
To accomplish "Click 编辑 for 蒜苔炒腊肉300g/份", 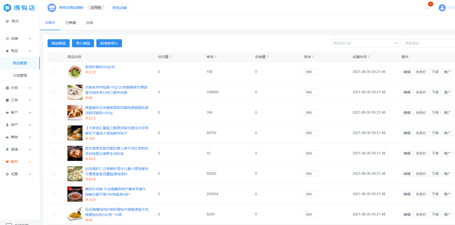I will point(407,72).
